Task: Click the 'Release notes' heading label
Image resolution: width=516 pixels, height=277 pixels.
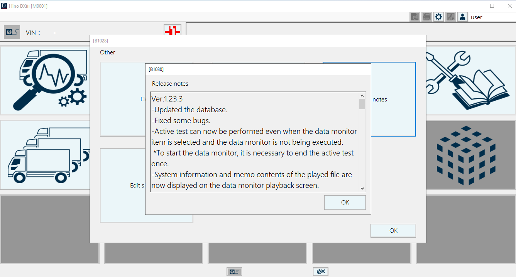Action: 170,84
